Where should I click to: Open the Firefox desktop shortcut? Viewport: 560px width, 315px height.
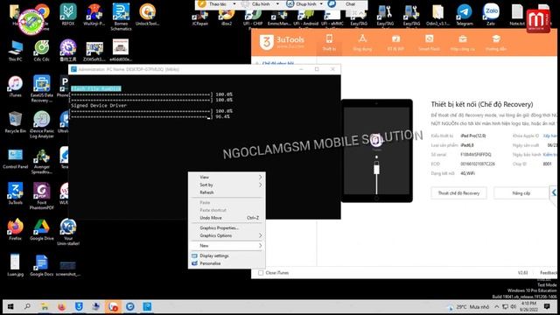[x=15, y=229]
